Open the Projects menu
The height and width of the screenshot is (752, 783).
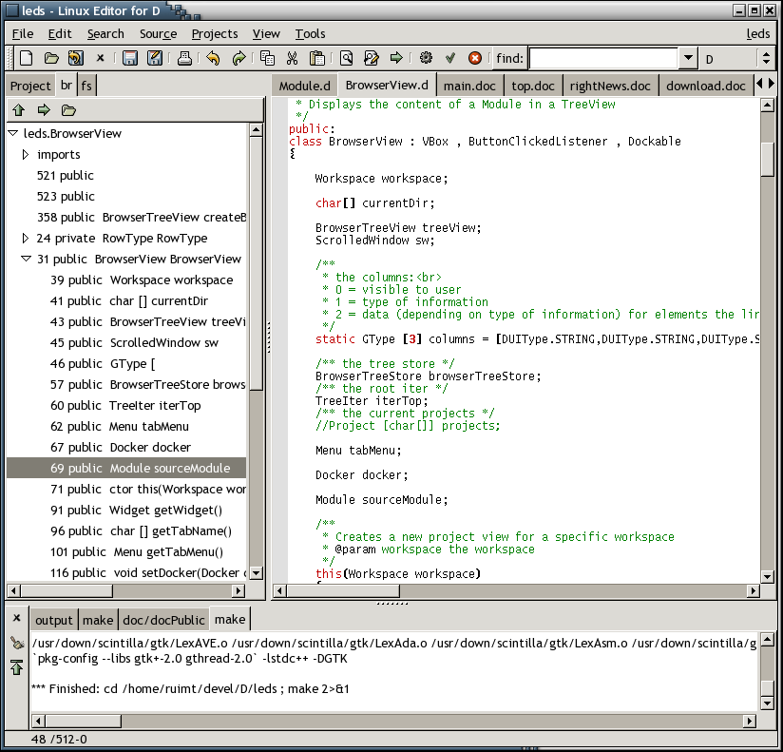(215, 34)
